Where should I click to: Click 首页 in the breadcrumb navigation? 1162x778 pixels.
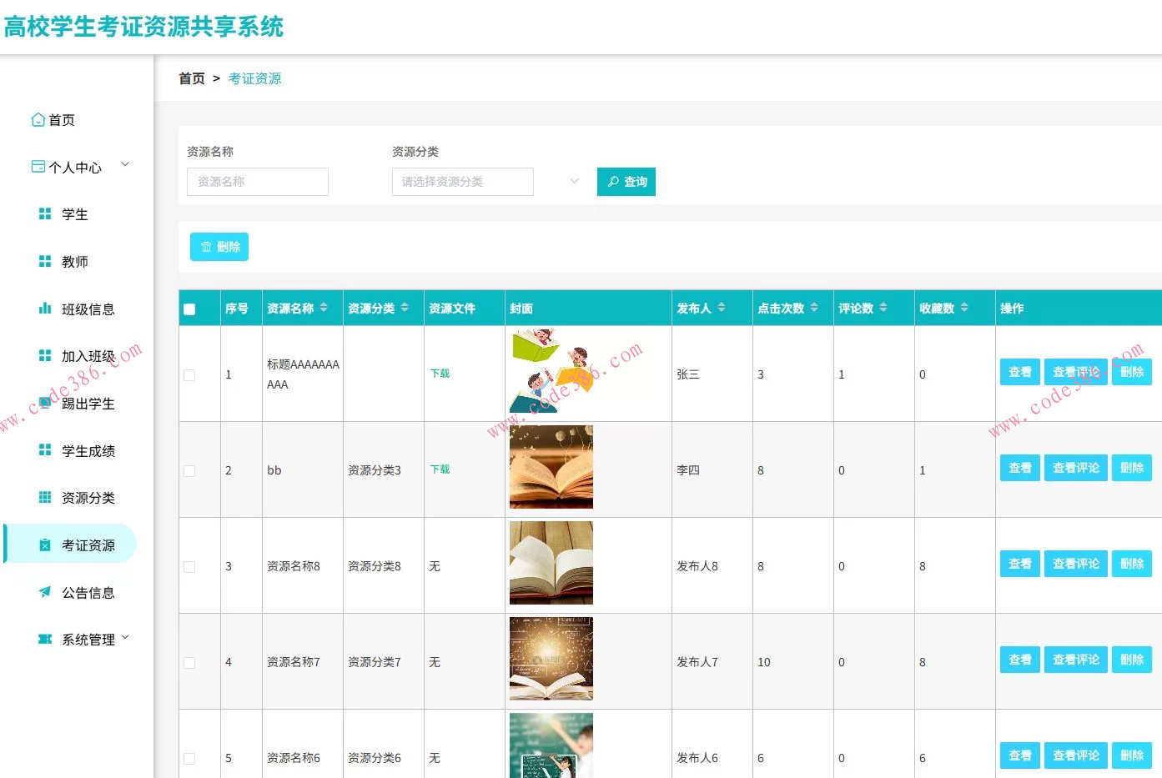[191, 78]
